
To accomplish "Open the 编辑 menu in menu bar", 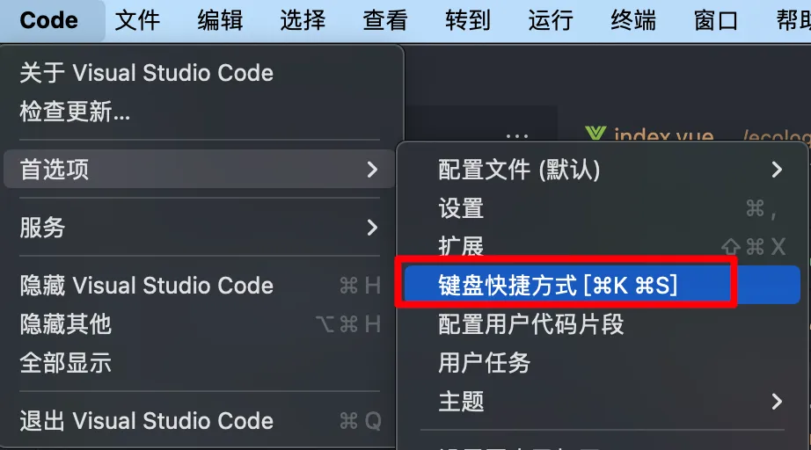I will point(220,21).
